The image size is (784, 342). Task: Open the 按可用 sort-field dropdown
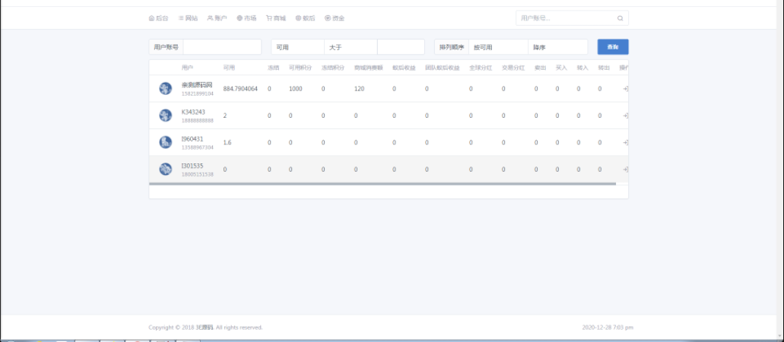point(499,47)
